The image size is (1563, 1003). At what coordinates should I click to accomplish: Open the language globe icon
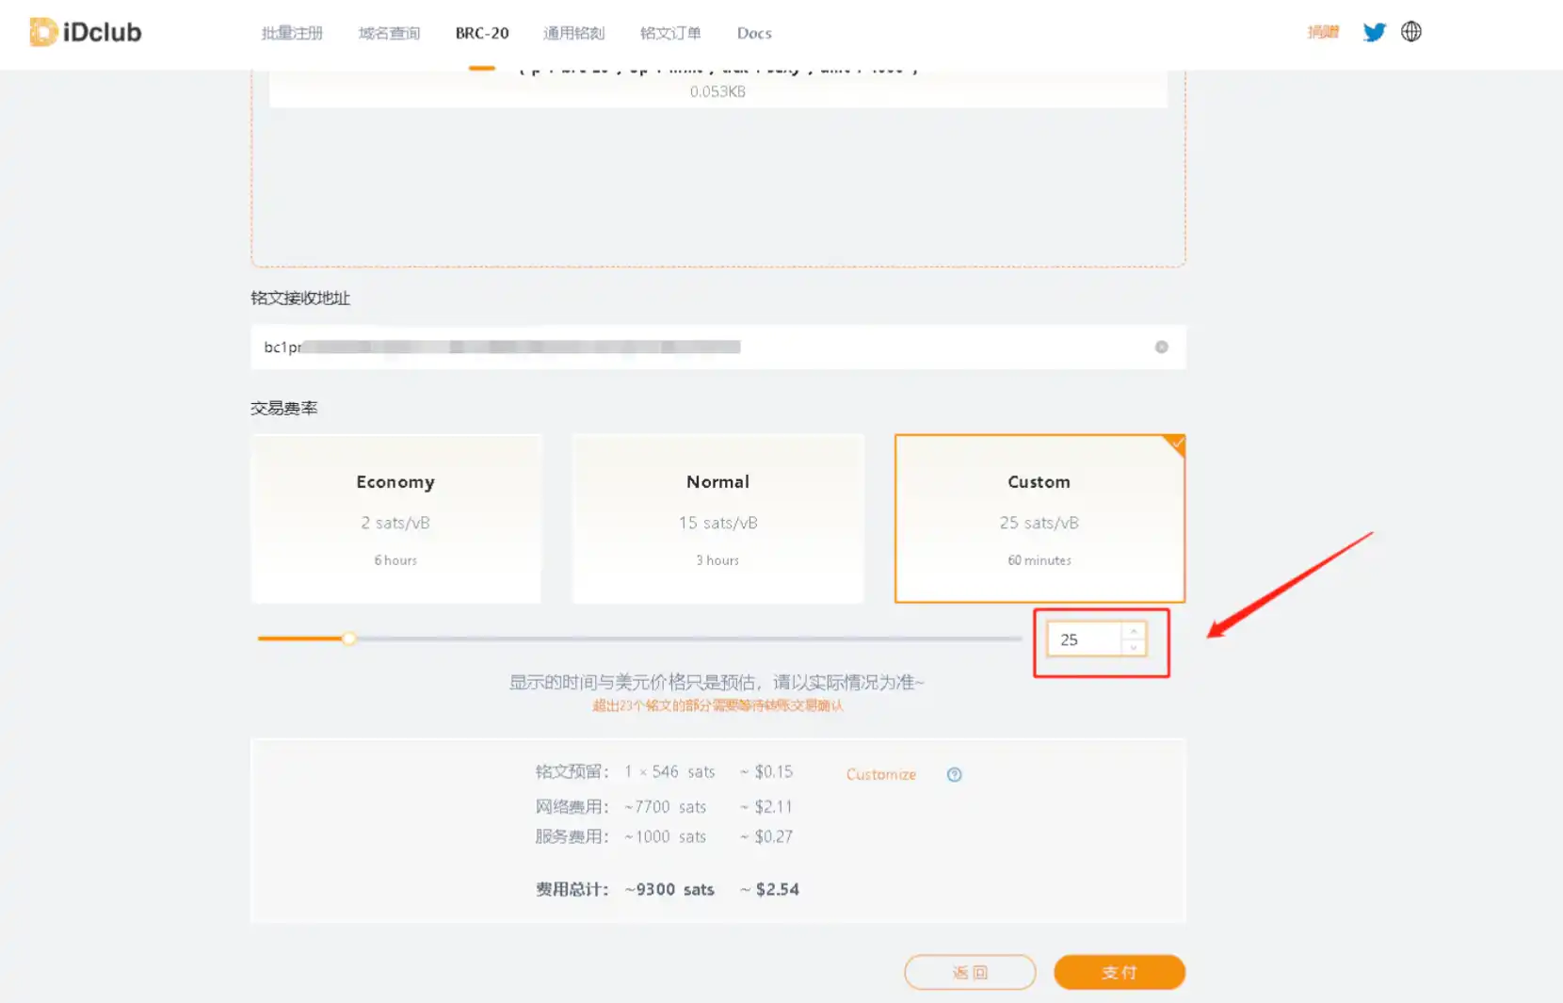pos(1410,31)
